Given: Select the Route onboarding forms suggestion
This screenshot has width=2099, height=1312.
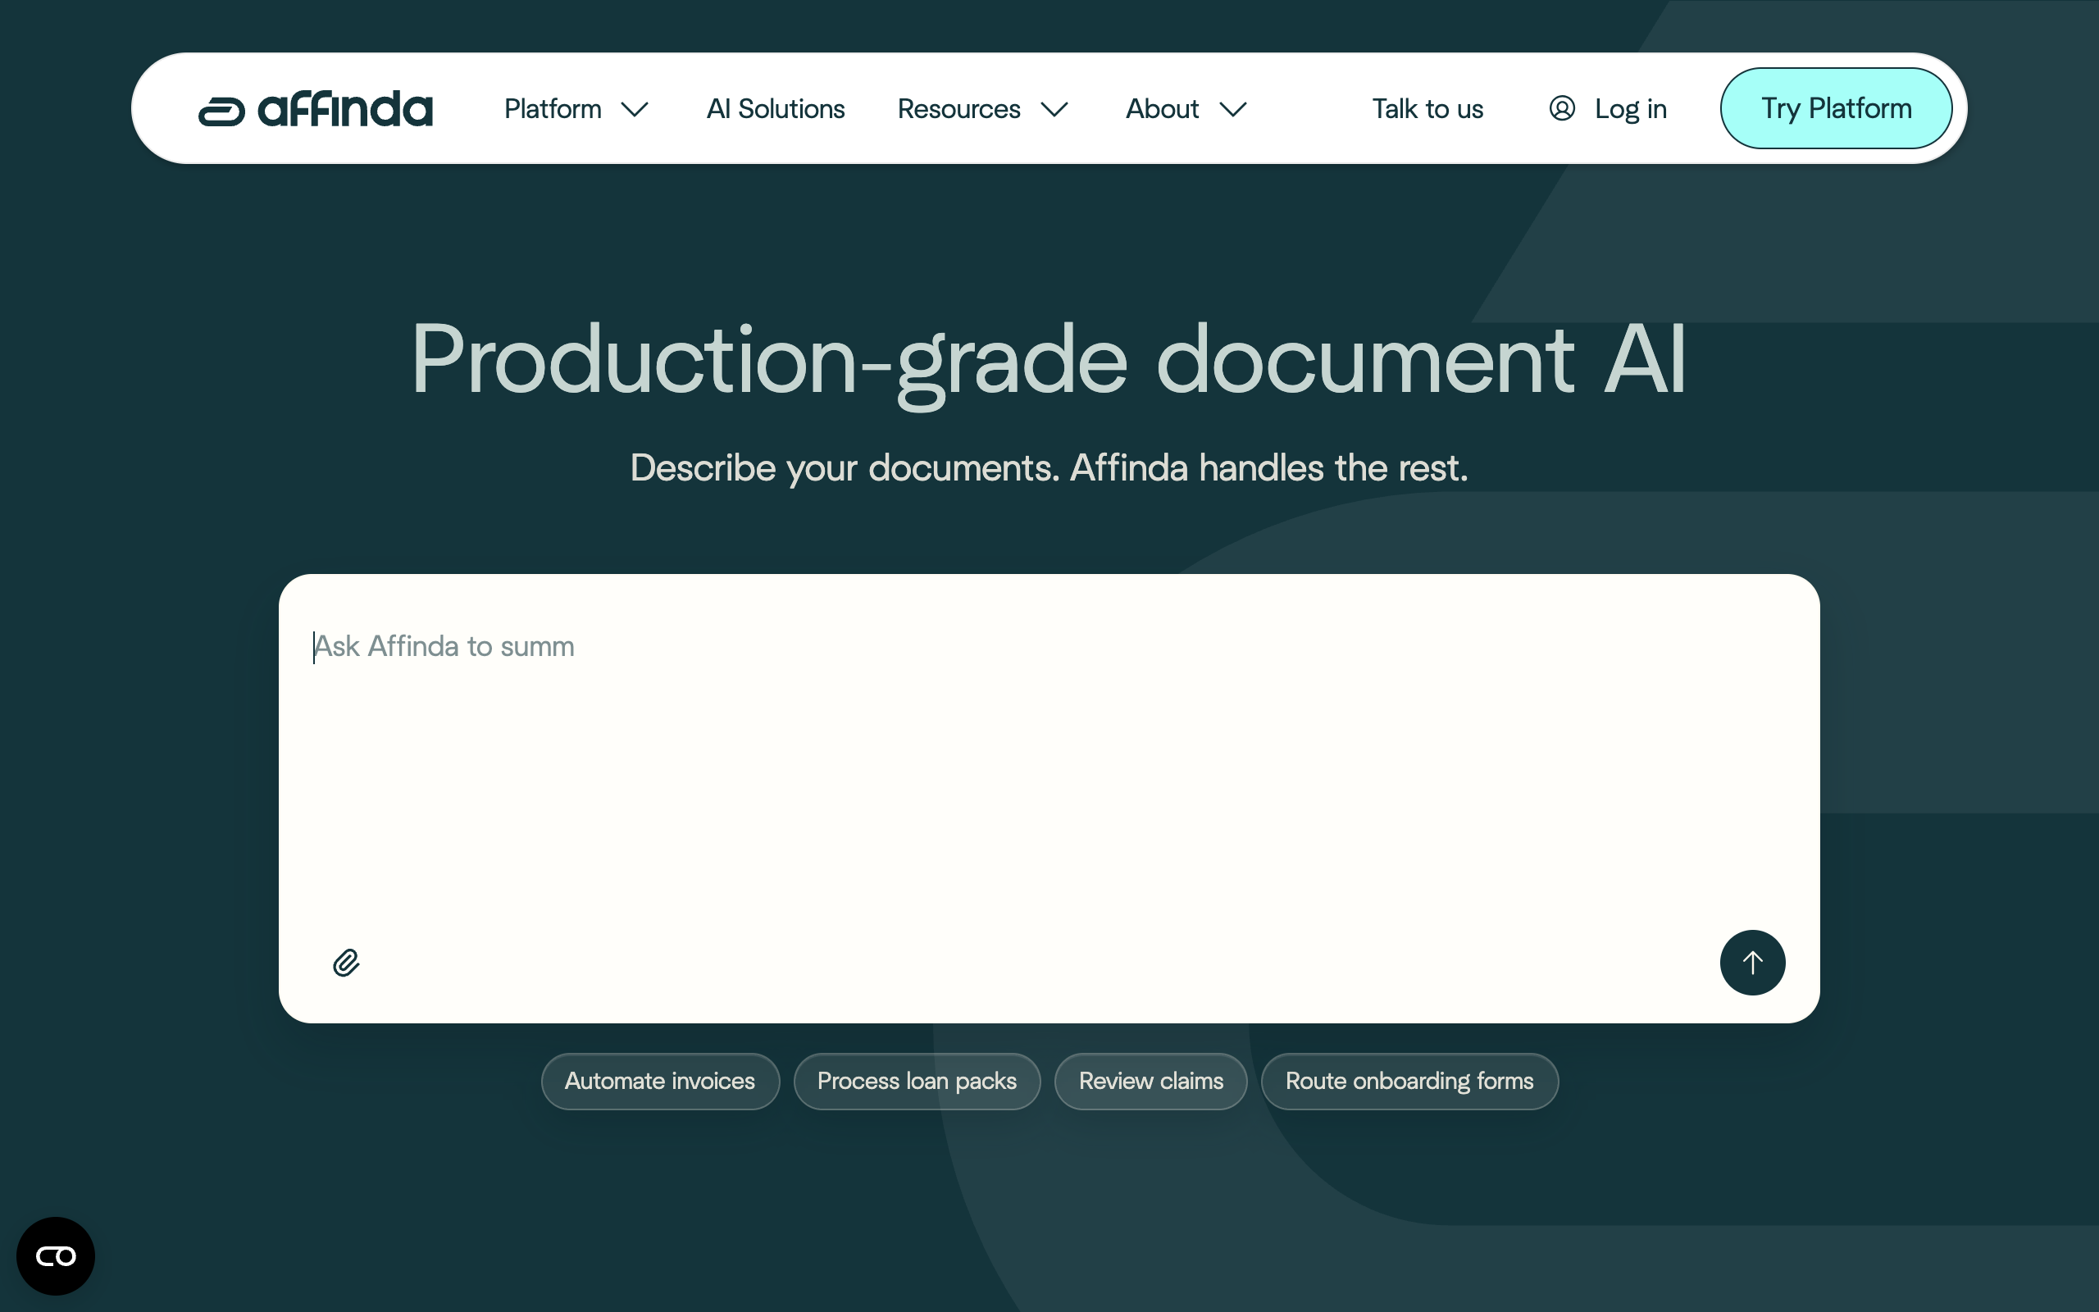Looking at the screenshot, I should (x=1409, y=1082).
